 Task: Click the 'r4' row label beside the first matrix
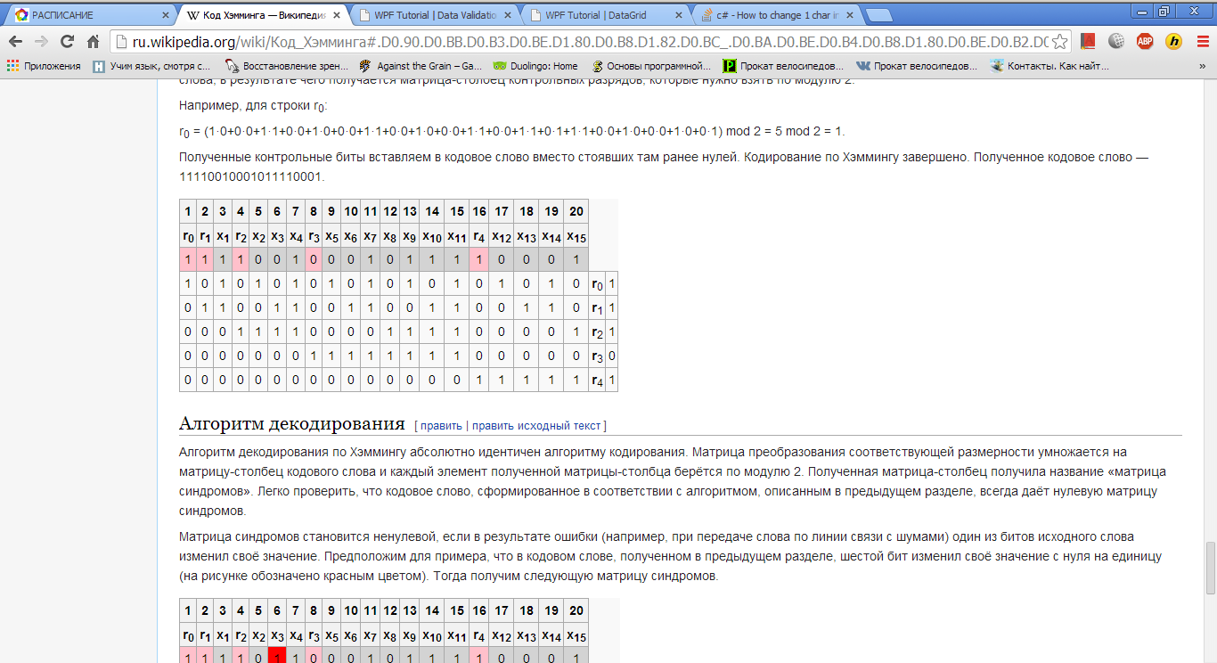click(x=597, y=381)
